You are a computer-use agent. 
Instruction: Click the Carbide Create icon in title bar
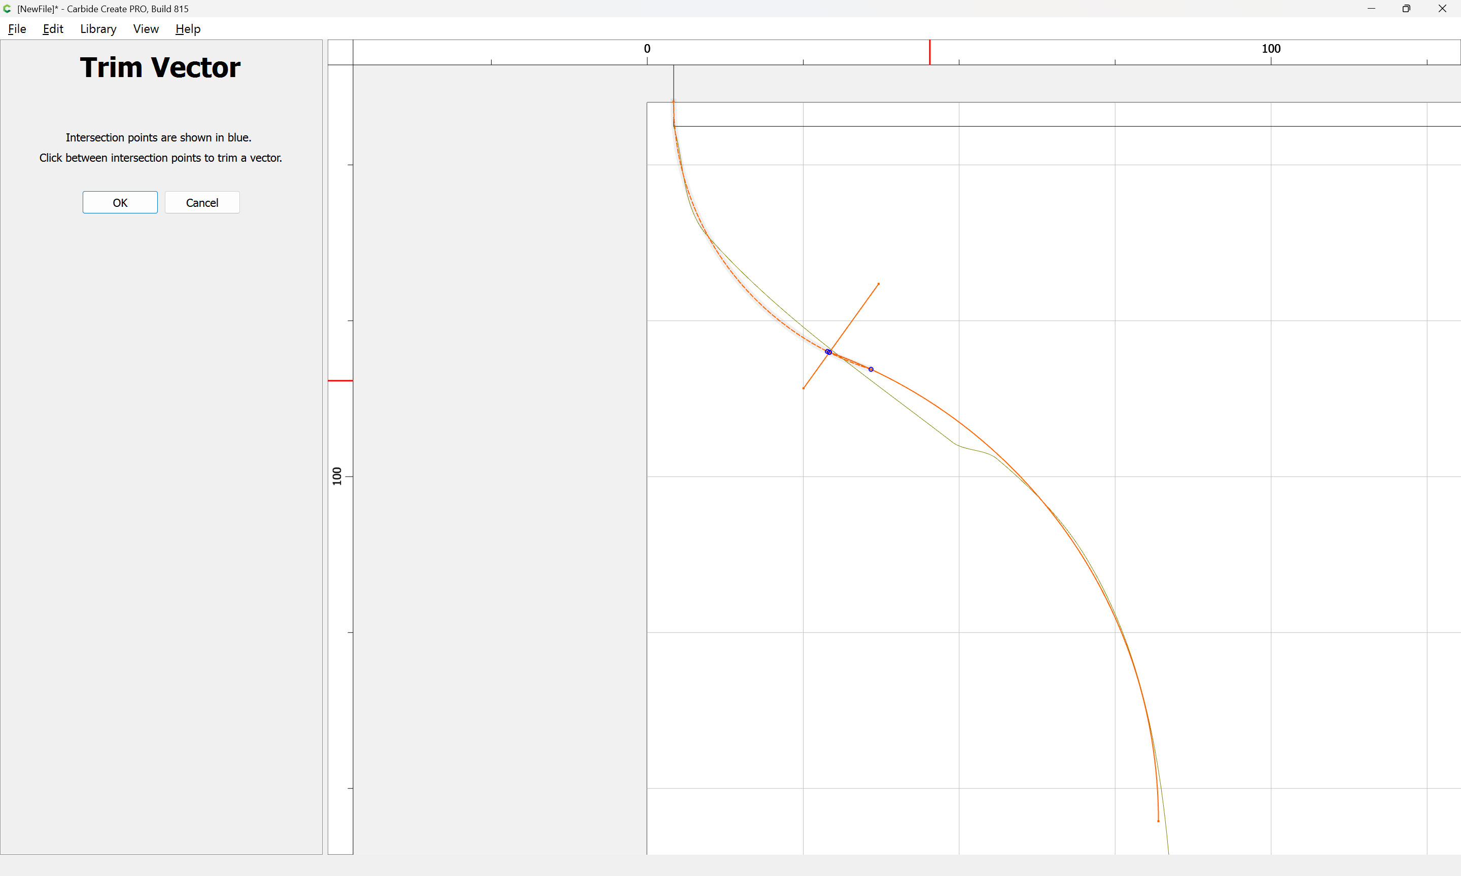click(x=7, y=9)
